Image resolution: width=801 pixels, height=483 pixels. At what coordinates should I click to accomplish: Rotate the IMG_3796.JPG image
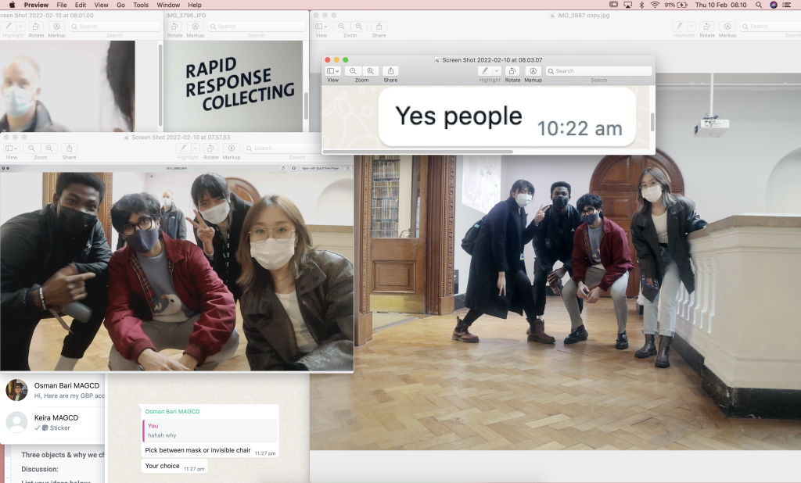click(x=174, y=26)
